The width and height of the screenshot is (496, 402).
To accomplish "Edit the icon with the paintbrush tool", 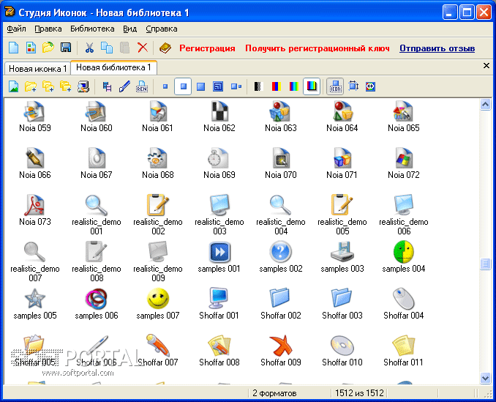I will tap(124, 86).
